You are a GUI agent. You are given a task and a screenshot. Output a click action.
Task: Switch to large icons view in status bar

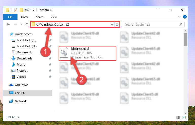[x=184, y=117]
